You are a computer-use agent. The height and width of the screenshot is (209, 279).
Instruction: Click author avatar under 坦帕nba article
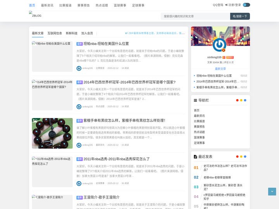79,68
